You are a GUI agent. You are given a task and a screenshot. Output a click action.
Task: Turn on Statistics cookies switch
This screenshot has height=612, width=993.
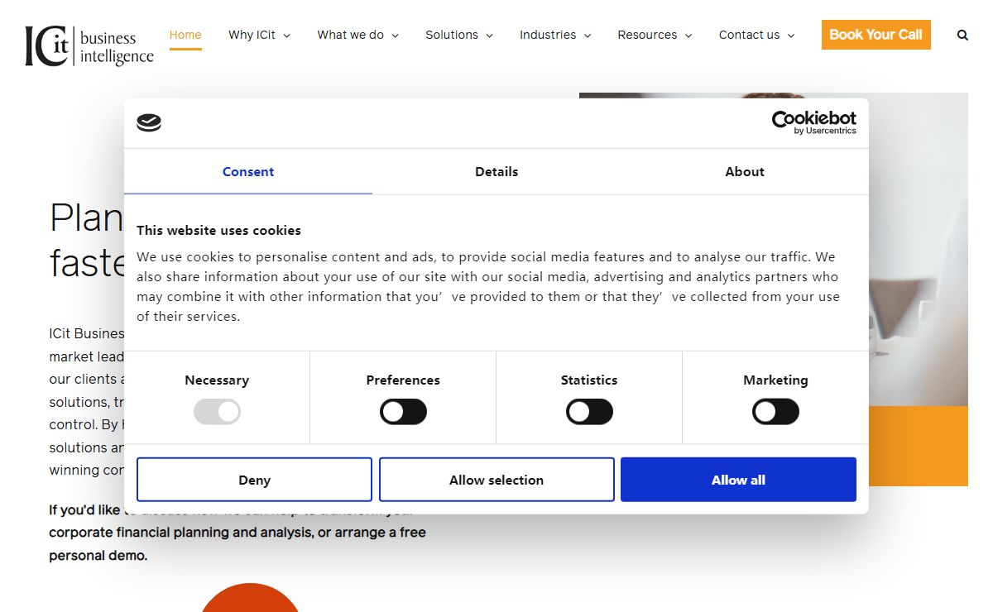[589, 412]
